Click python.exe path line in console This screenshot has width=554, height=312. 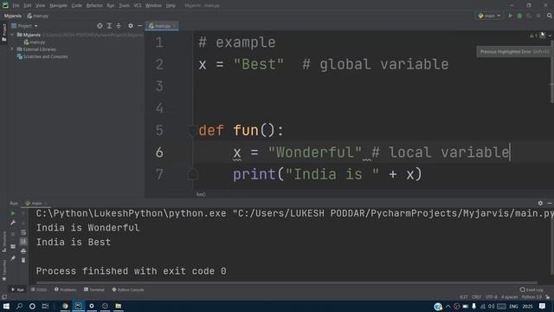point(294,214)
